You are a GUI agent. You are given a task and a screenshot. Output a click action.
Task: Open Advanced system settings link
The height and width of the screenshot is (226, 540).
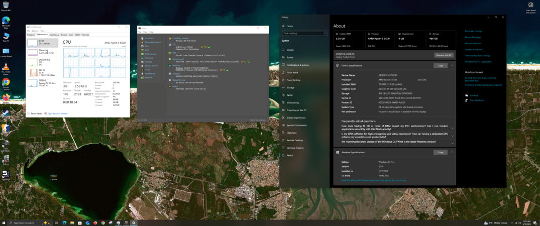click(477, 55)
